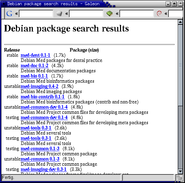Click the toolbar drag handle grip
185x183 pixels.
(3, 13)
